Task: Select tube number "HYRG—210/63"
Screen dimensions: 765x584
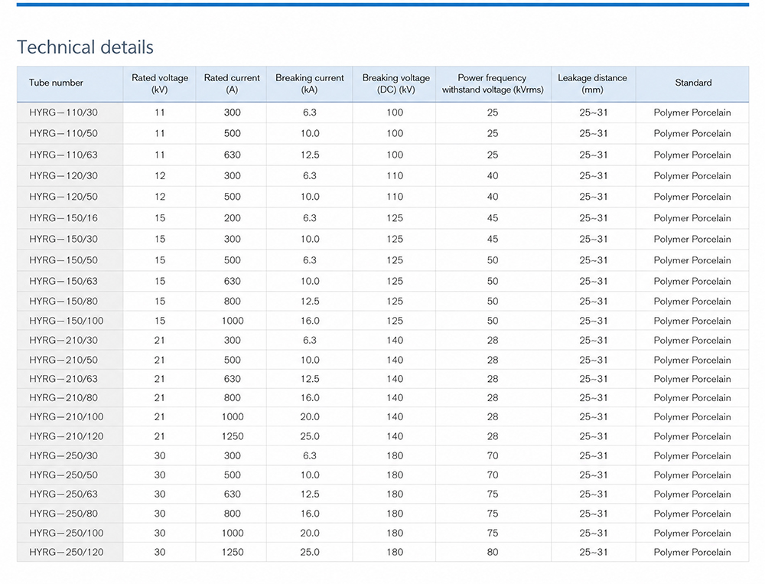Action: tap(63, 379)
